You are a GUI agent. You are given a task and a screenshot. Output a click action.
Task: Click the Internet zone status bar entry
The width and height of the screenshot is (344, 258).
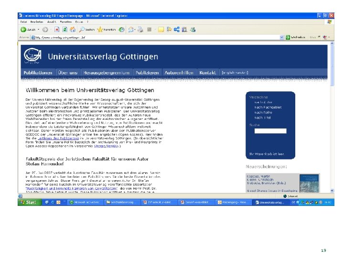290,196
